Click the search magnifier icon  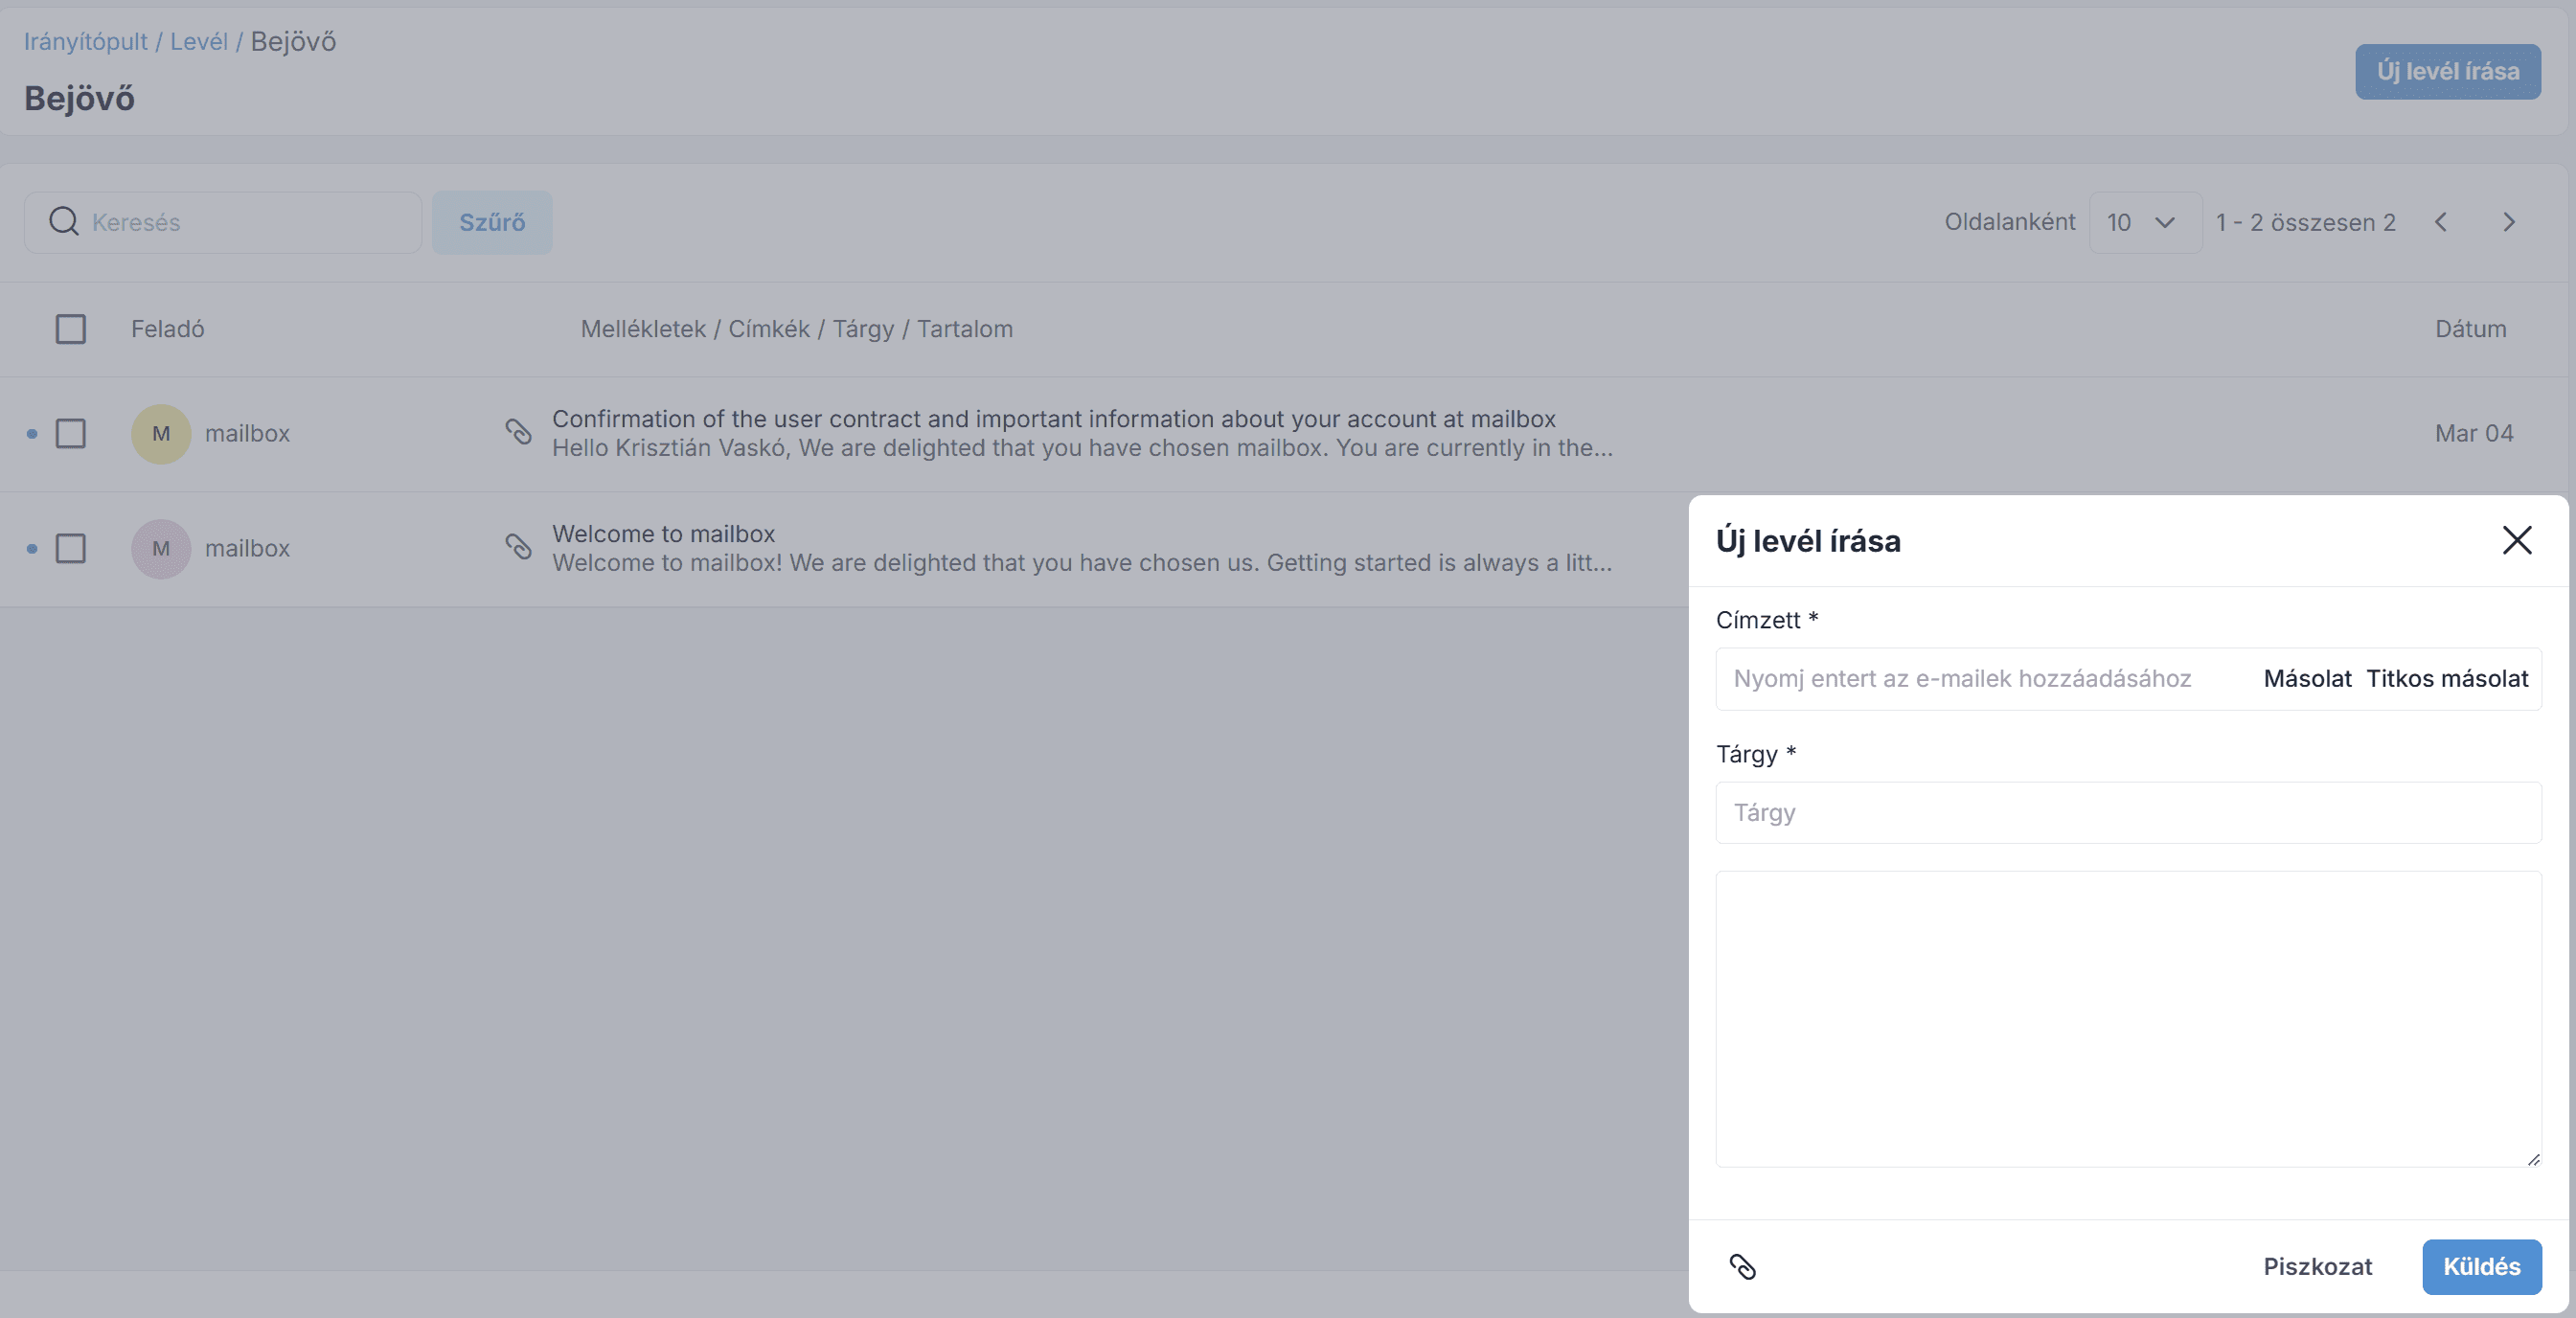coord(64,222)
